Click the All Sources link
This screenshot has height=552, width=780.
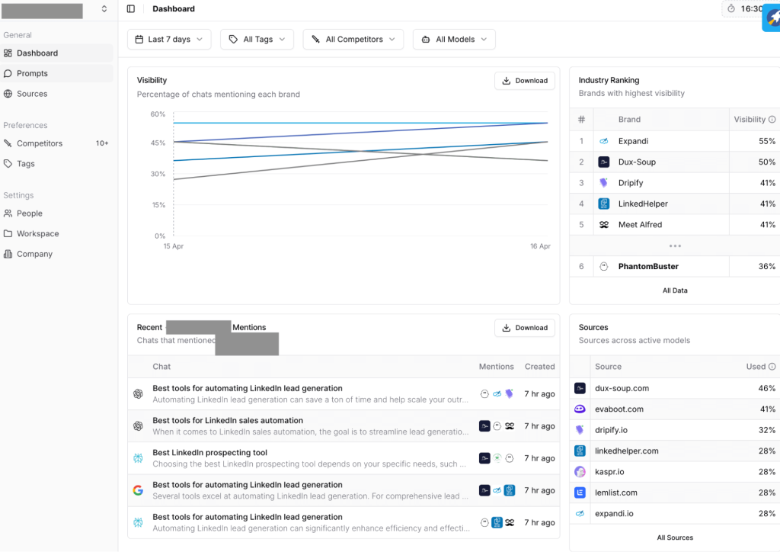[675, 538]
